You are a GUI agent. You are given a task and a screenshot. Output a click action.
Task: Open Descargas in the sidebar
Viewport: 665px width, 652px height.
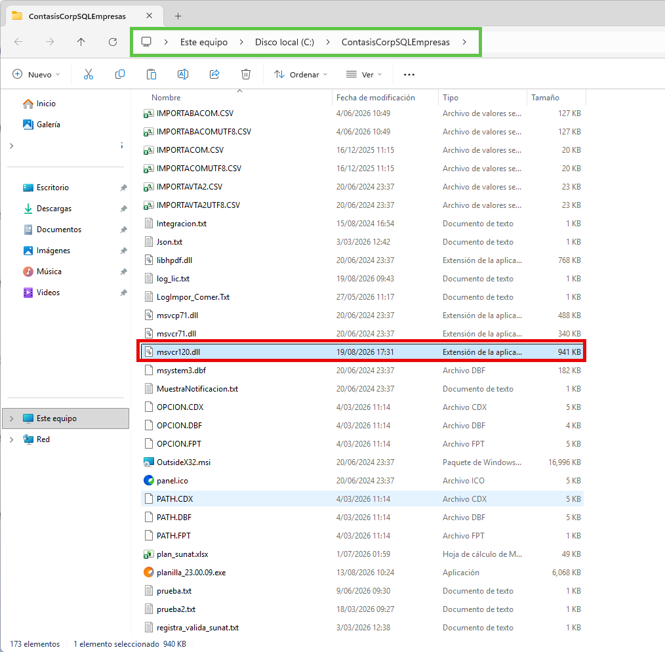point(54,209)
